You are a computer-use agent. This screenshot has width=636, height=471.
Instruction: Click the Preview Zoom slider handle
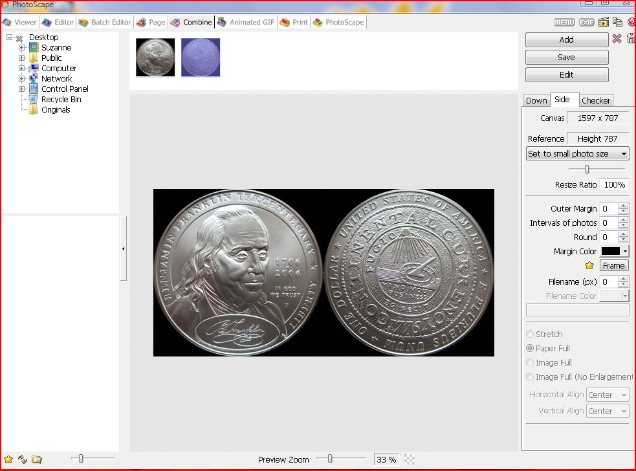click(330, 459)
